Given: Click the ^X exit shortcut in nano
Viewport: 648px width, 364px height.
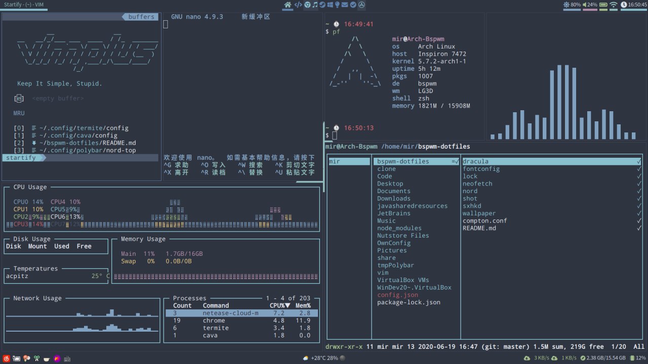Looking at the screenshot, I should click(176, 172).
